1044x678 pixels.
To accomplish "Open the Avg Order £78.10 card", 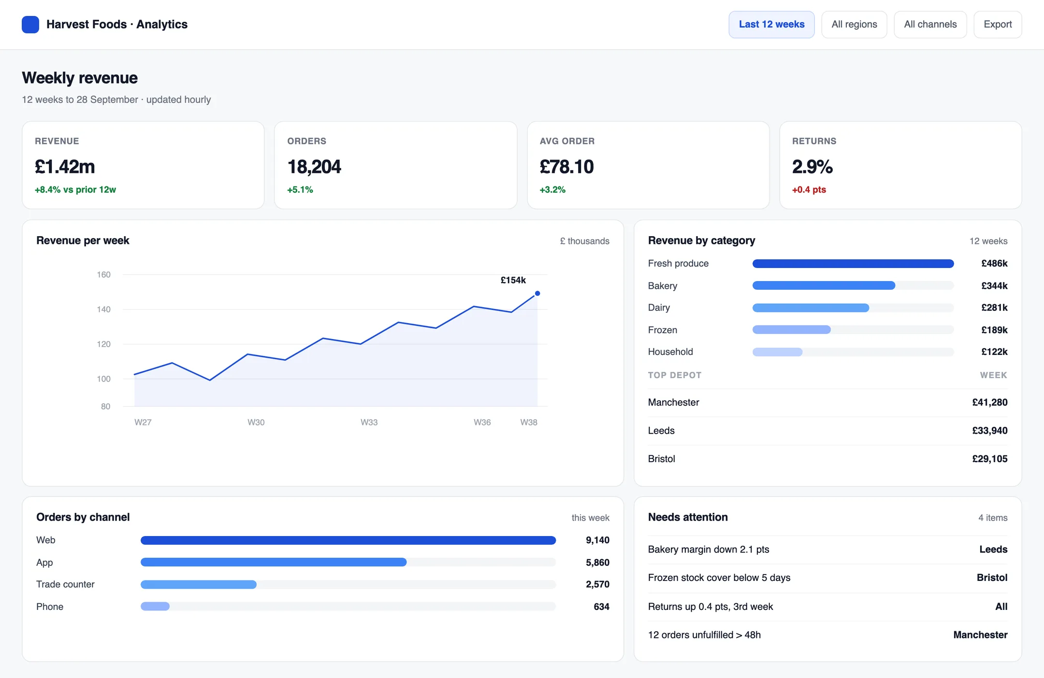I will click(648, 165).
